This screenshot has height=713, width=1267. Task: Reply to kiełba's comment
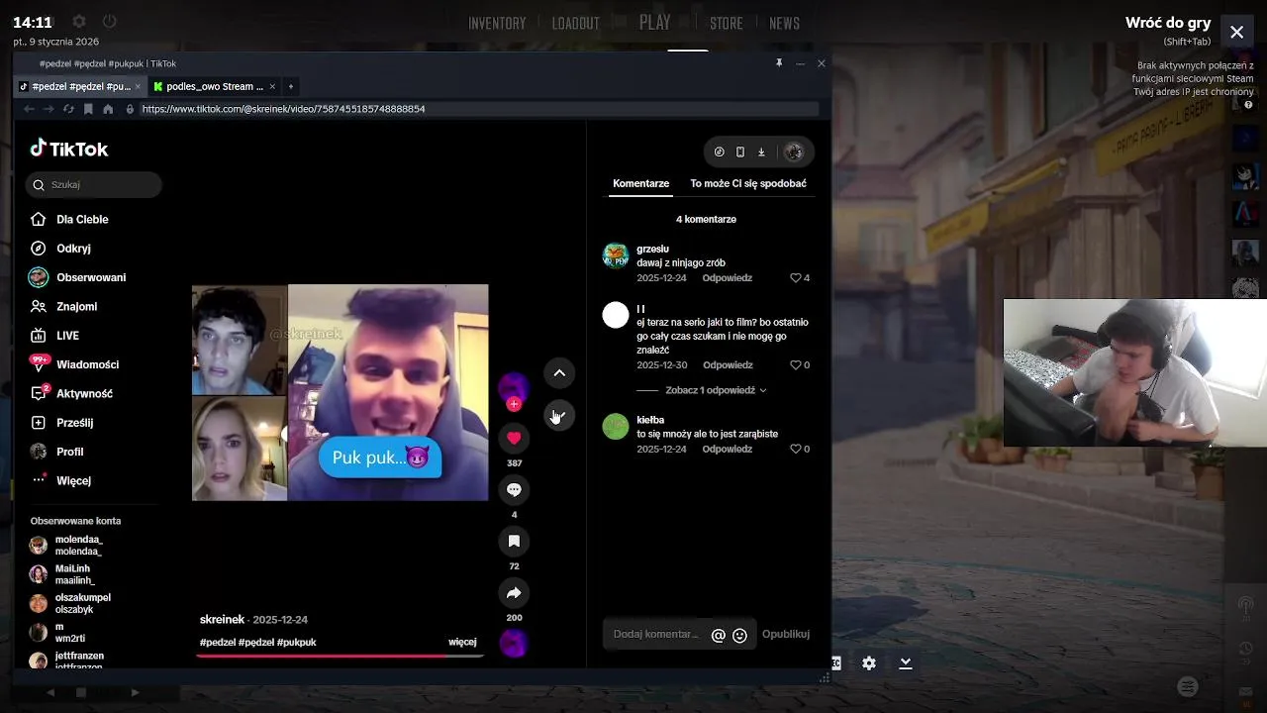click(728, 449)
